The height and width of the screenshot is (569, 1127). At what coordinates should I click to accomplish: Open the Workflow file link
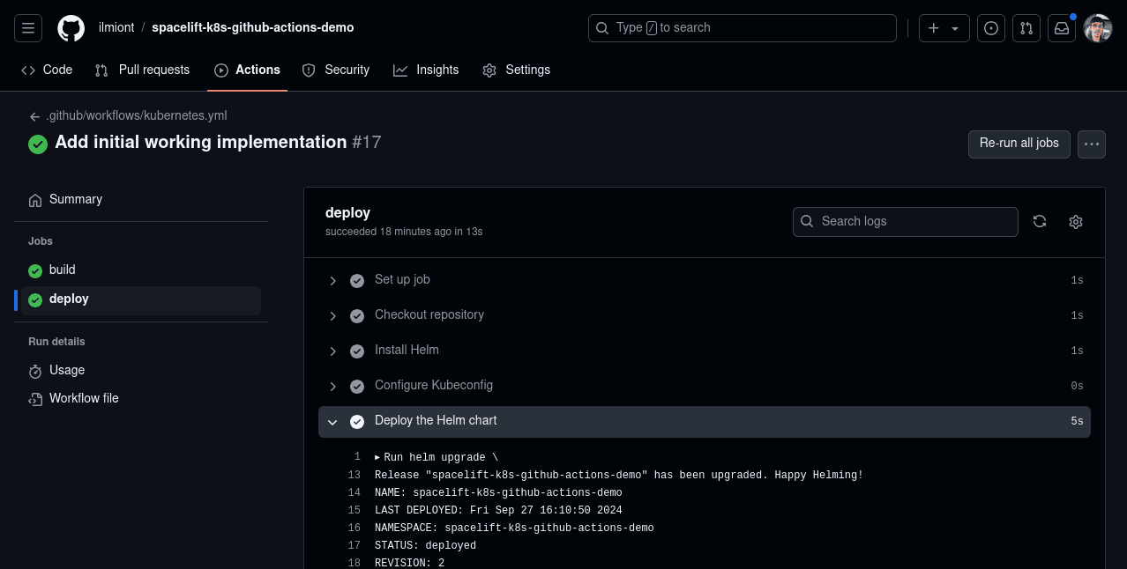141,399
